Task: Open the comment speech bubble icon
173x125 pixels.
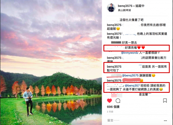Action: tap(118, 101)
